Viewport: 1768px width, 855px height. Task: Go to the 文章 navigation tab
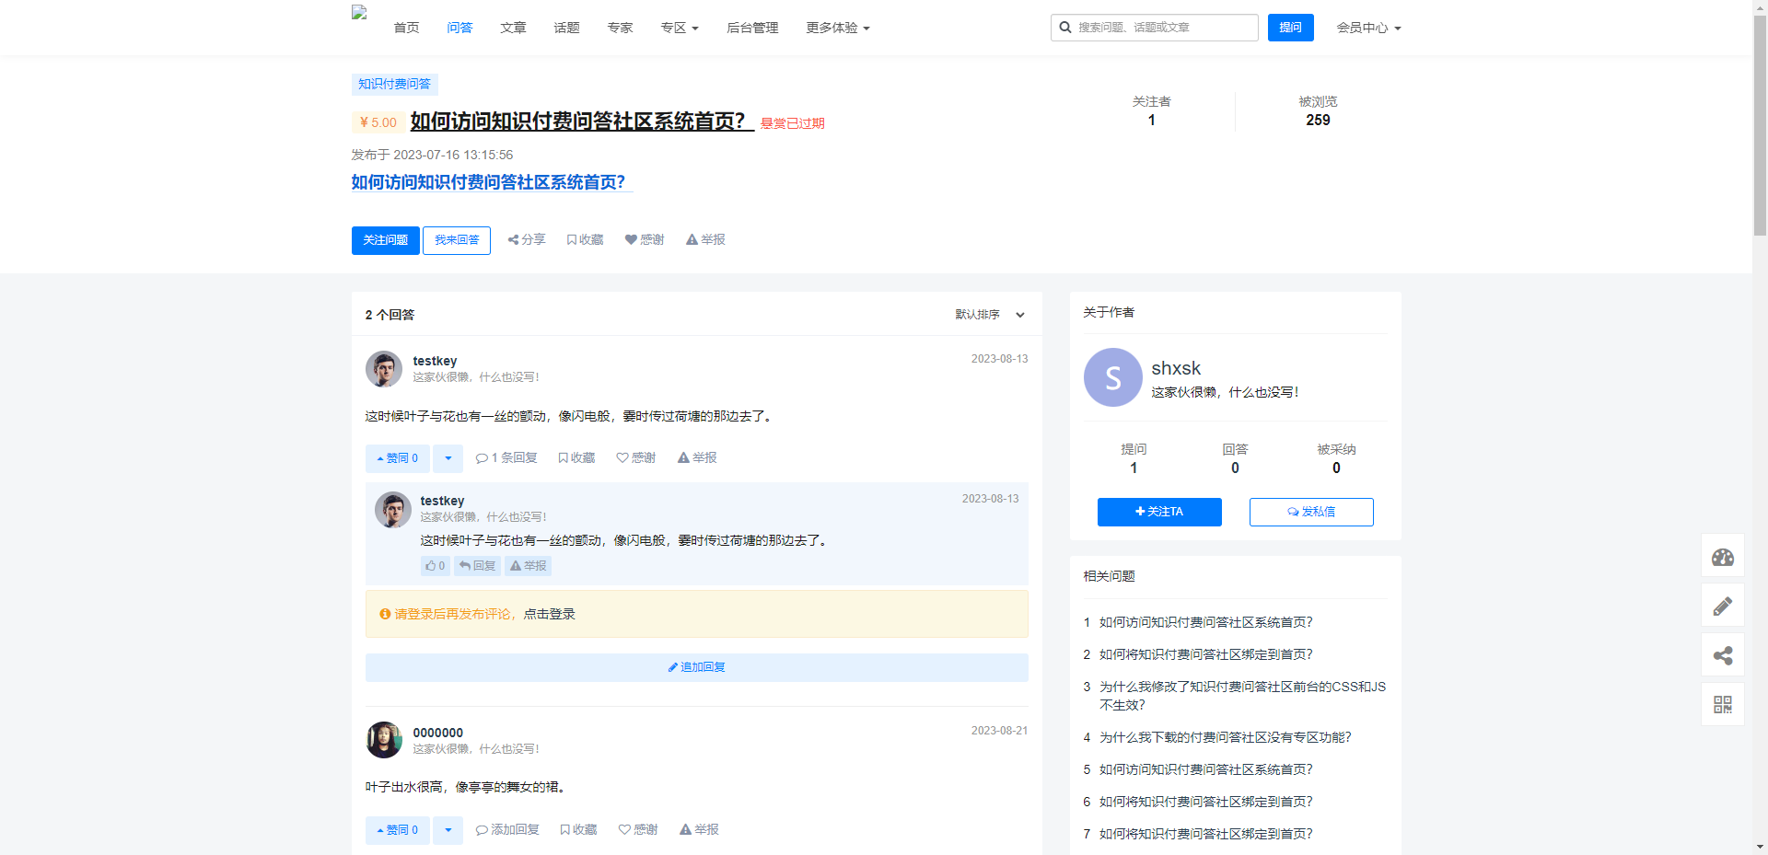[513, 28]
